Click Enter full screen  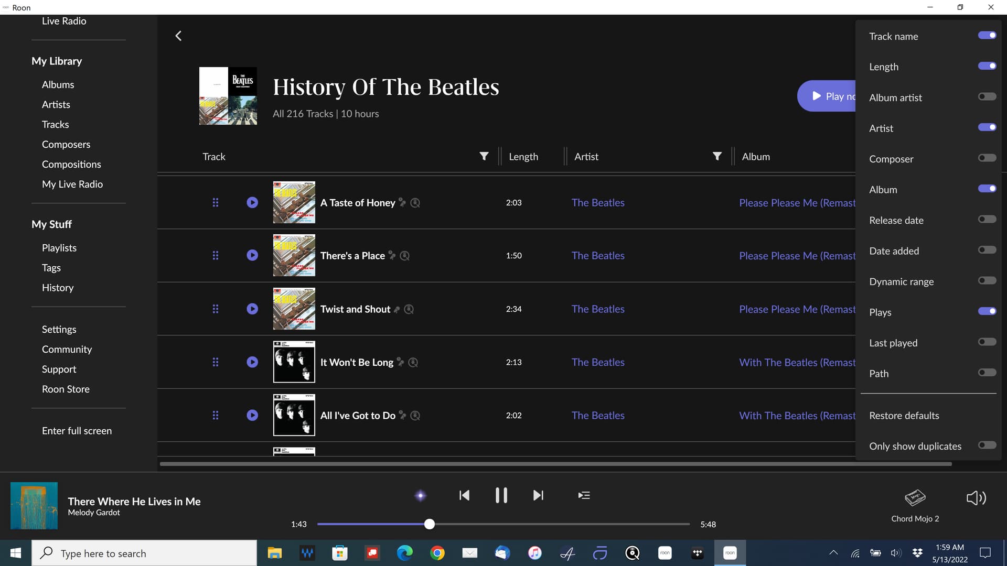(77, 430)
